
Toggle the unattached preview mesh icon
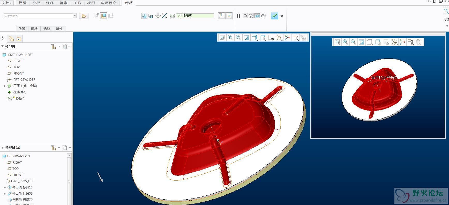[251, 16]
